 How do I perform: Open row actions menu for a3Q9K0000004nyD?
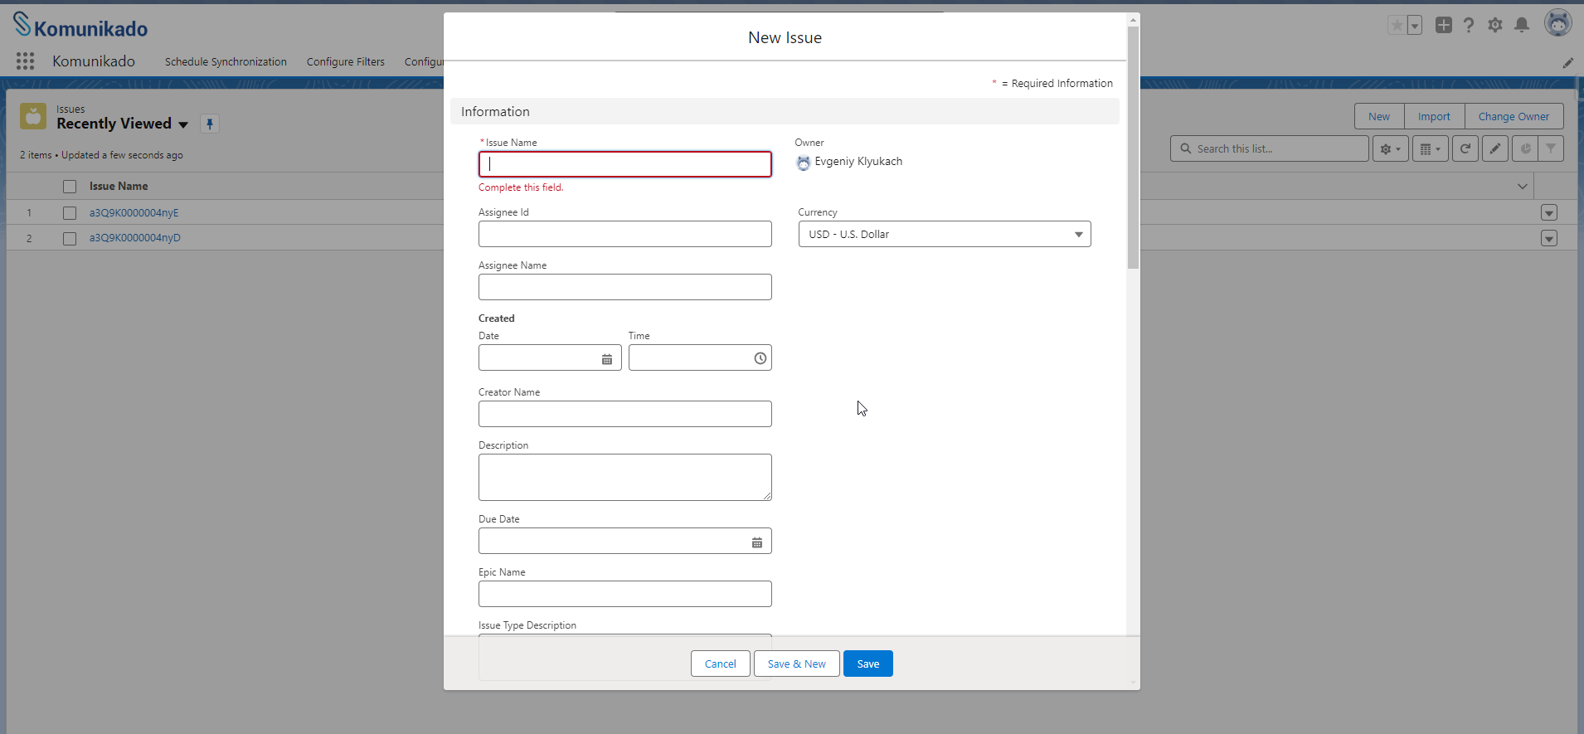pos(1549,238)
